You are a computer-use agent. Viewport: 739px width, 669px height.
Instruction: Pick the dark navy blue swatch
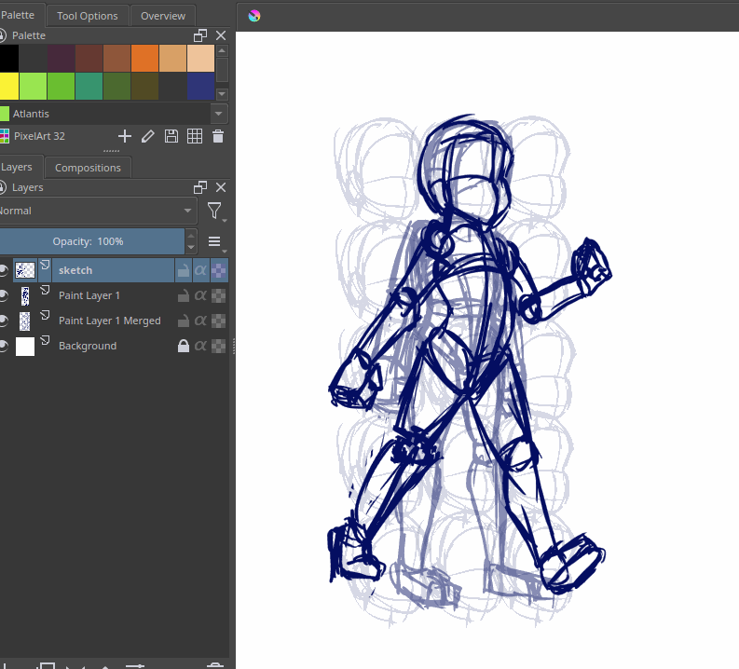point(200,87)
